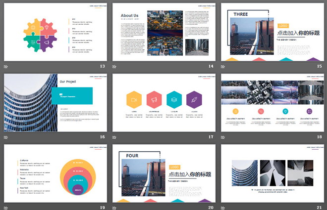327x210 pixels.
Task: Click the purple megaphone puzzle piece on slide 13
Action: (x=48, y=43)
